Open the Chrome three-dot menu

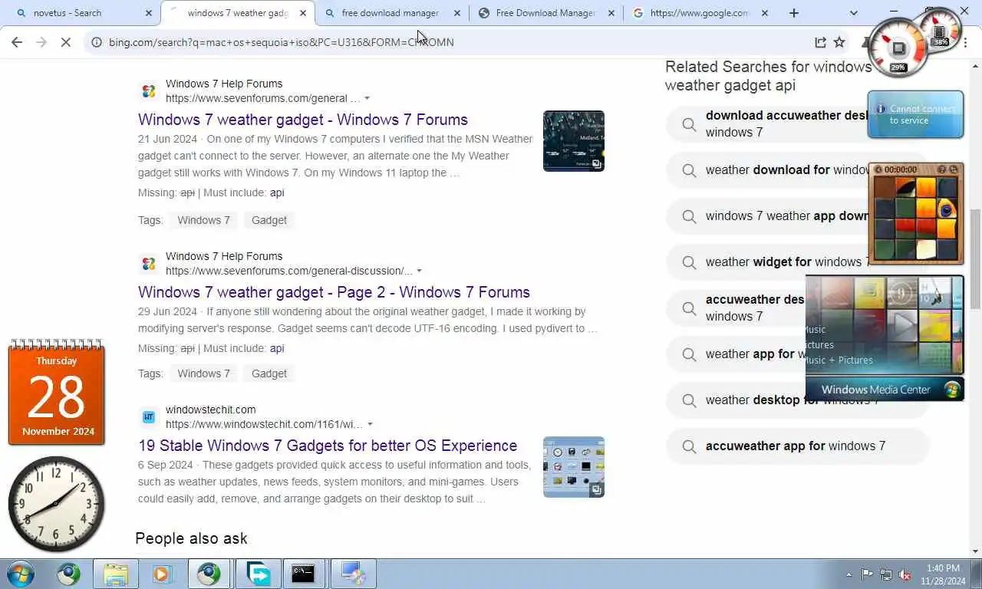(x=964, y=42)
